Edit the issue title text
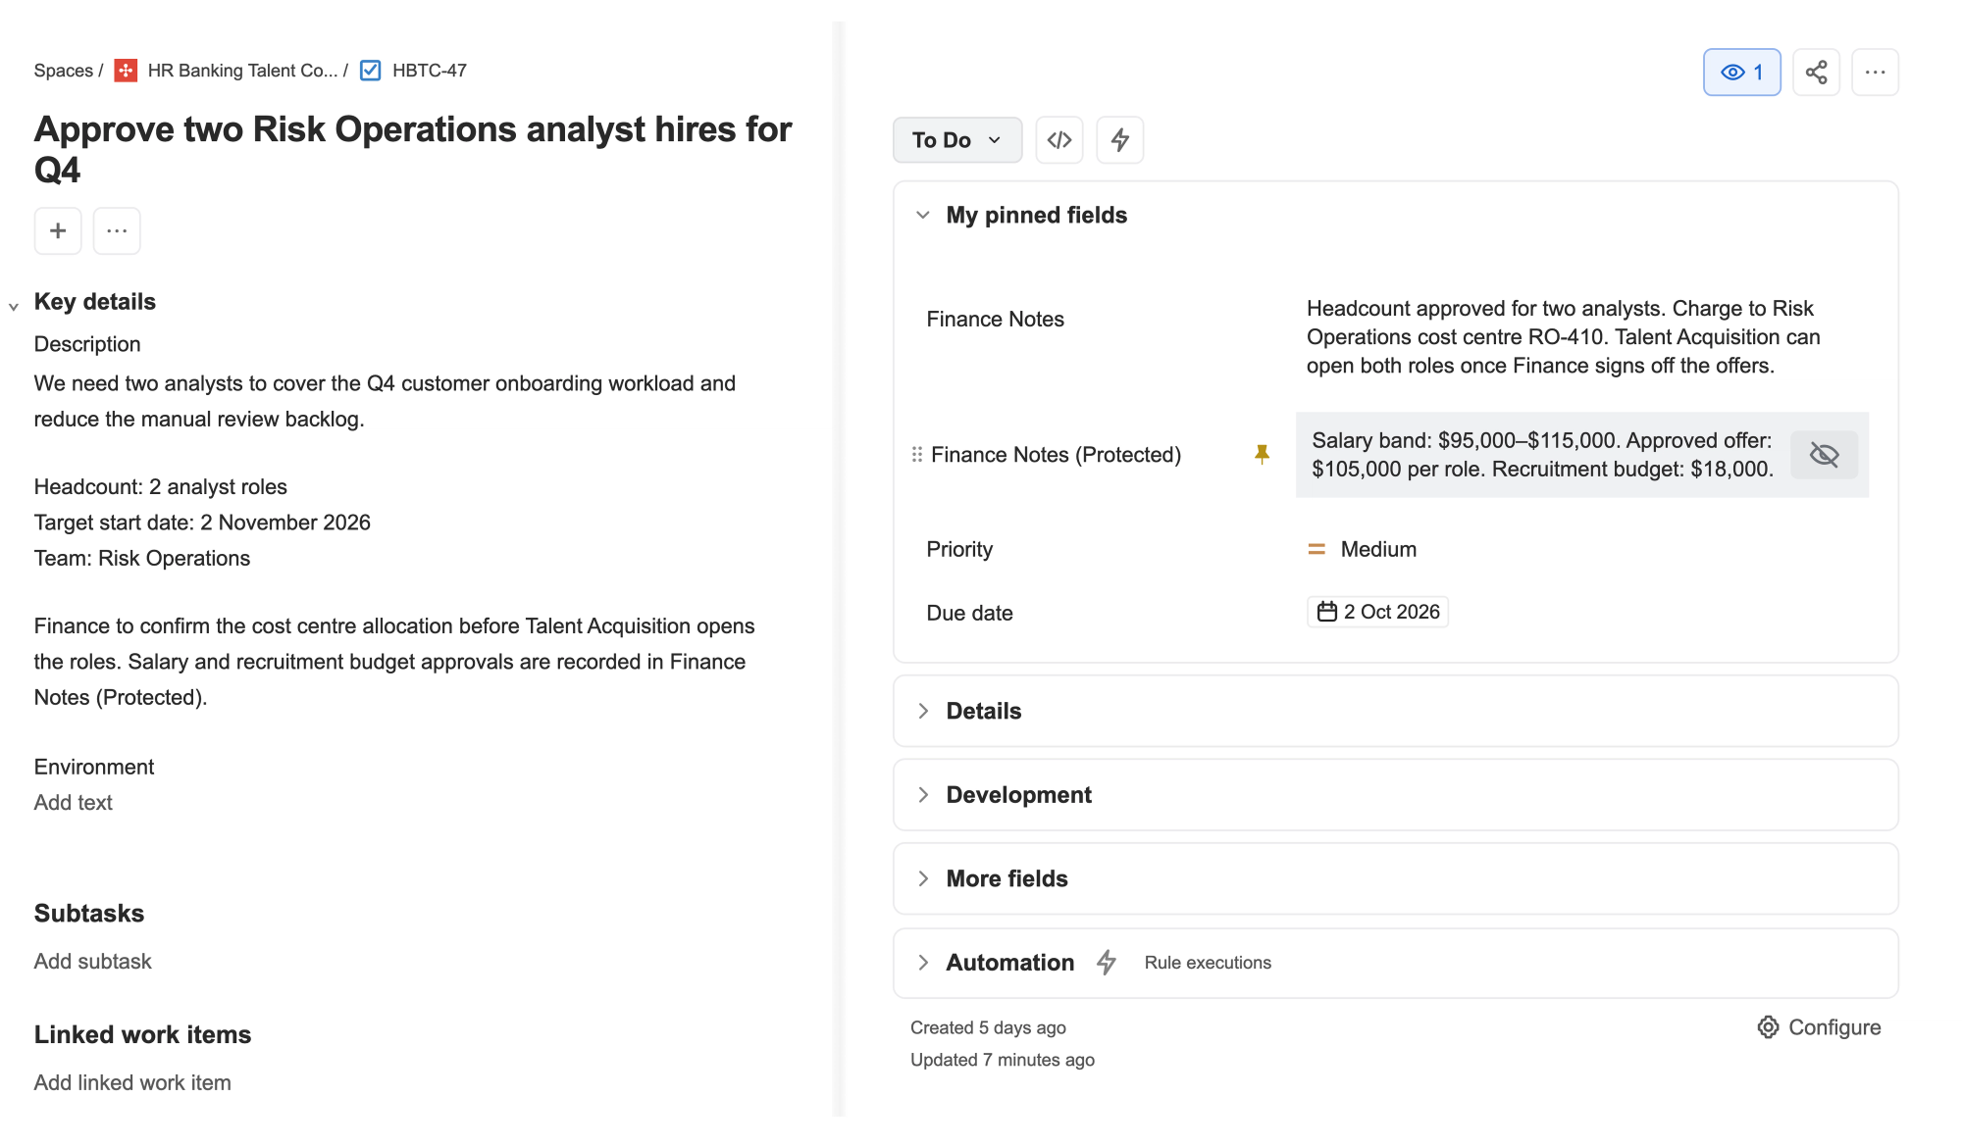1962x1147 pixels. (x=413, y=149)
